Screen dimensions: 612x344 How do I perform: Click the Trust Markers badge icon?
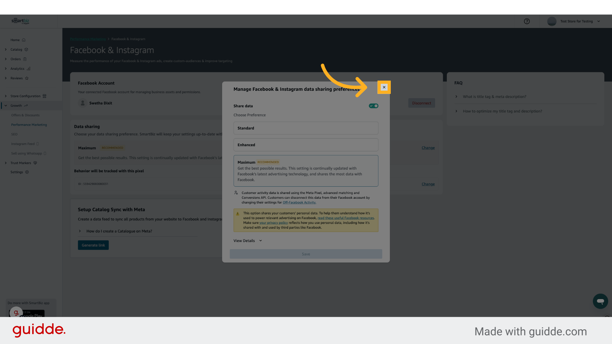click(x=35, y=163)
